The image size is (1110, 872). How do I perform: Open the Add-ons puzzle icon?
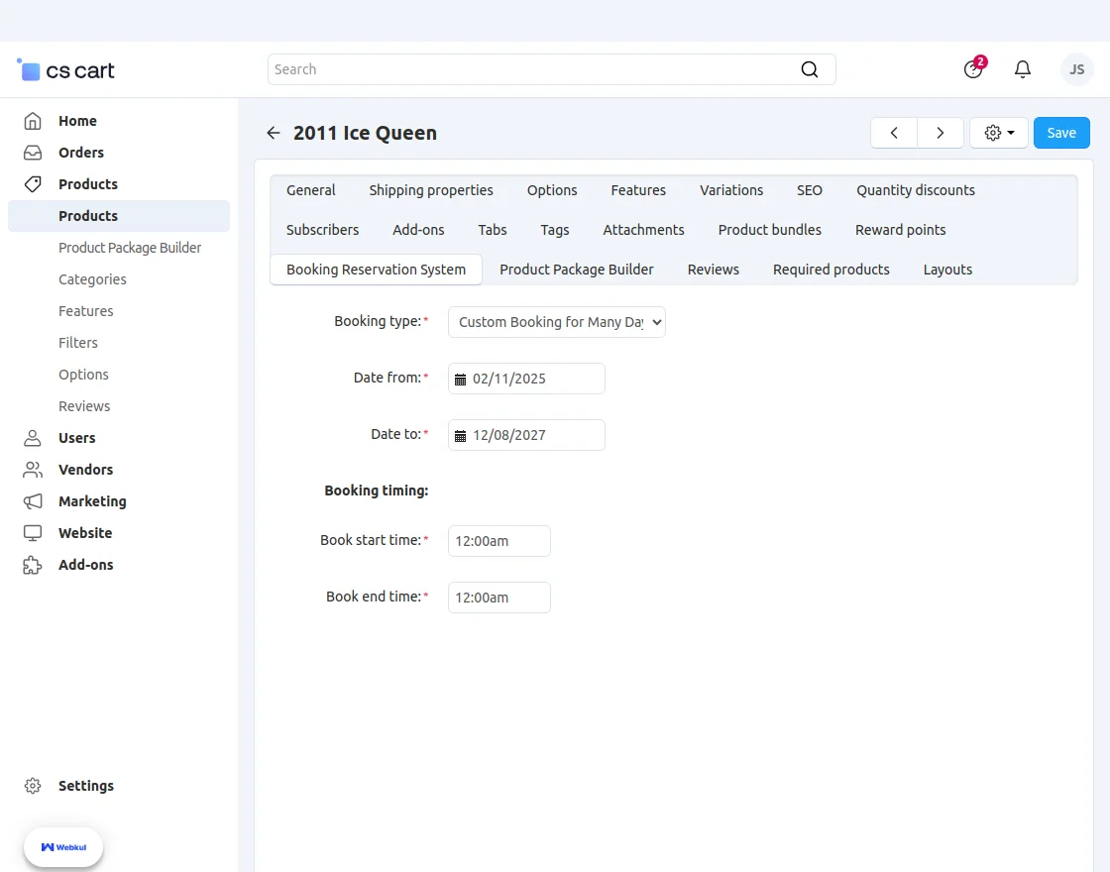pyautogui.click(x=33, y=565)
